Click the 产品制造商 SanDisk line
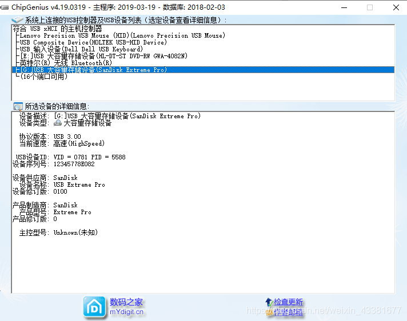This screenshot has height=321, width=407. (45, 205)
